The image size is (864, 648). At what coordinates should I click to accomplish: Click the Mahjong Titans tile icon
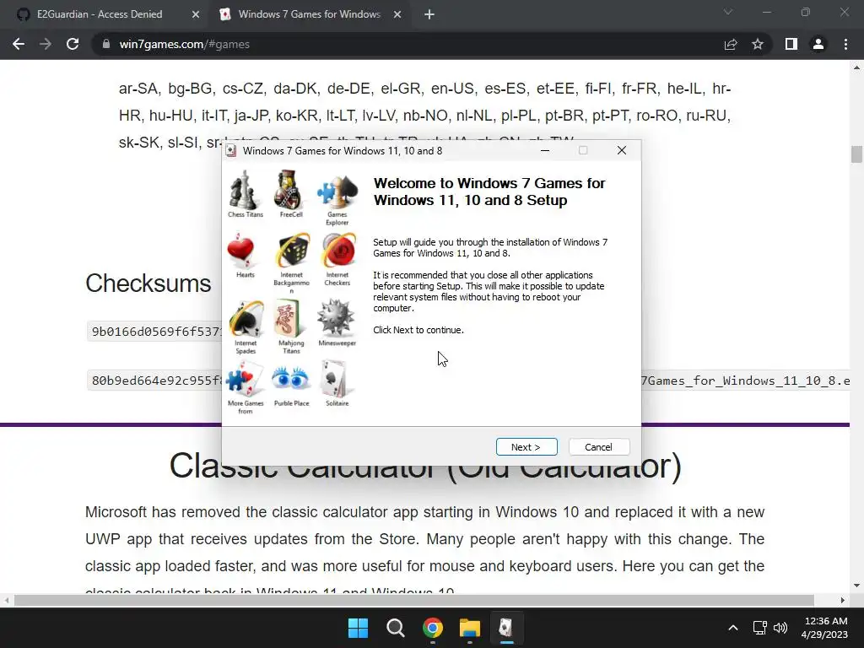(x=289, y=318)
